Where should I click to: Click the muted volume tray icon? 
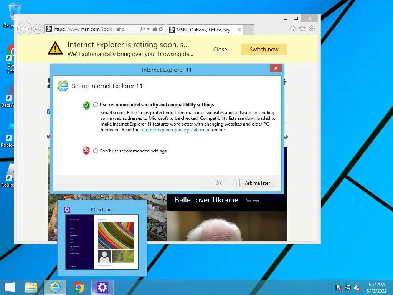pos(357,288)
